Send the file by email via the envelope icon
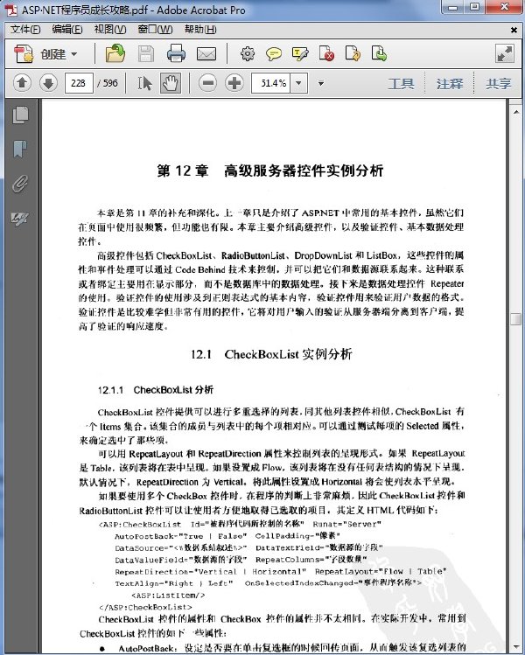The image size is (525, 655). coord(206,54)
